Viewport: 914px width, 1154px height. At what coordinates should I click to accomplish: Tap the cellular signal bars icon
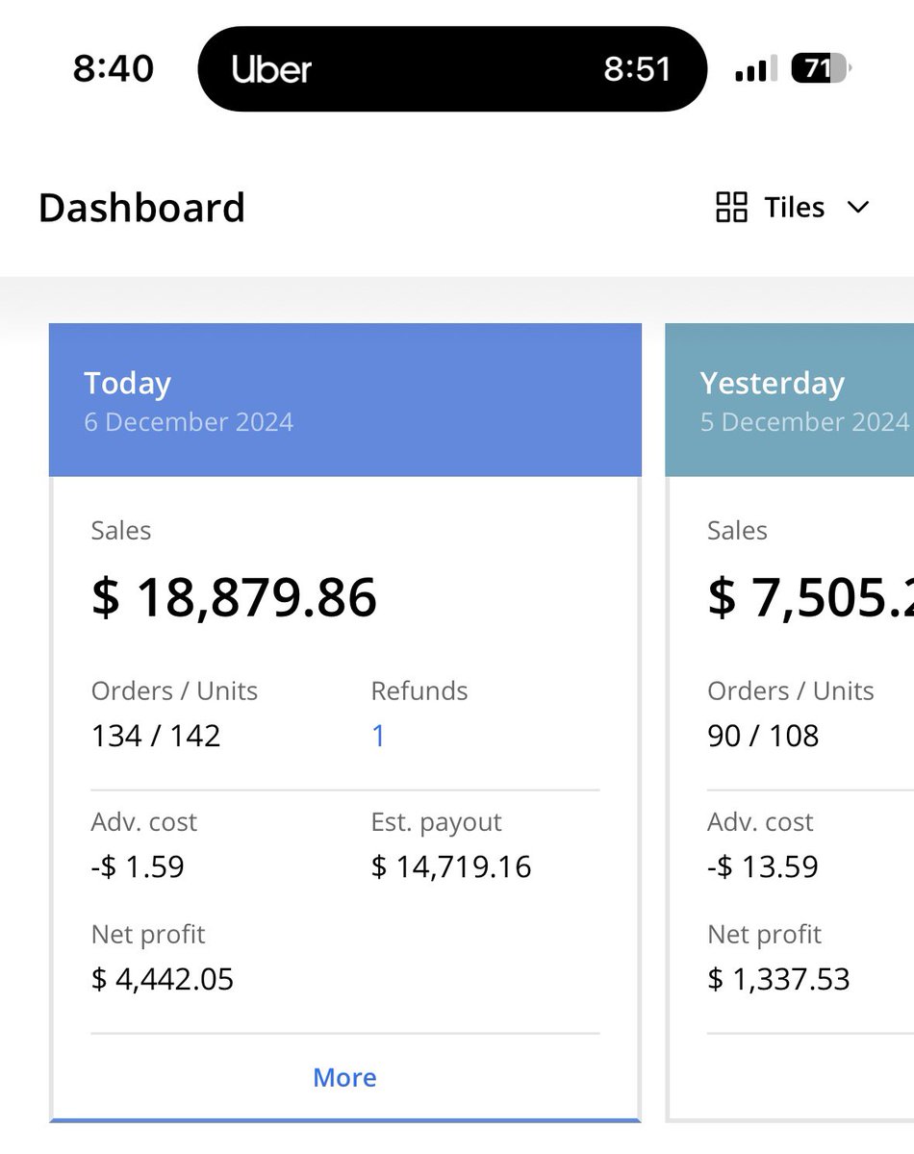tap(755, 69)
